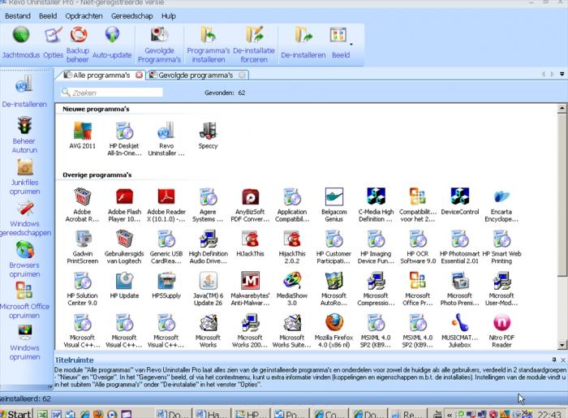568x418 pixels.
Task: Select Adobe Flash Player 10 program
Action: pyautogui.click(x=124, y=205)
